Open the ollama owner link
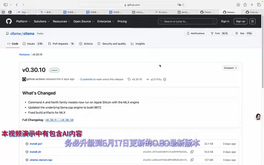This screenshot has width=264, height=165. tap(15, 33)
